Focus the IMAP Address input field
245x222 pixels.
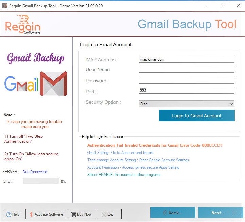click(187, 59)
